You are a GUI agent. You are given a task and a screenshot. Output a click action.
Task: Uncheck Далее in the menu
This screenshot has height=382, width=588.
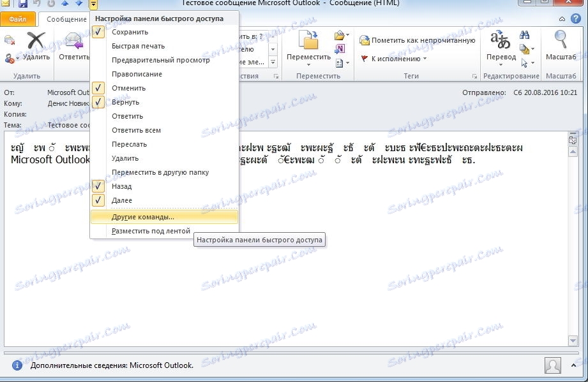click(x=164, y=200)
